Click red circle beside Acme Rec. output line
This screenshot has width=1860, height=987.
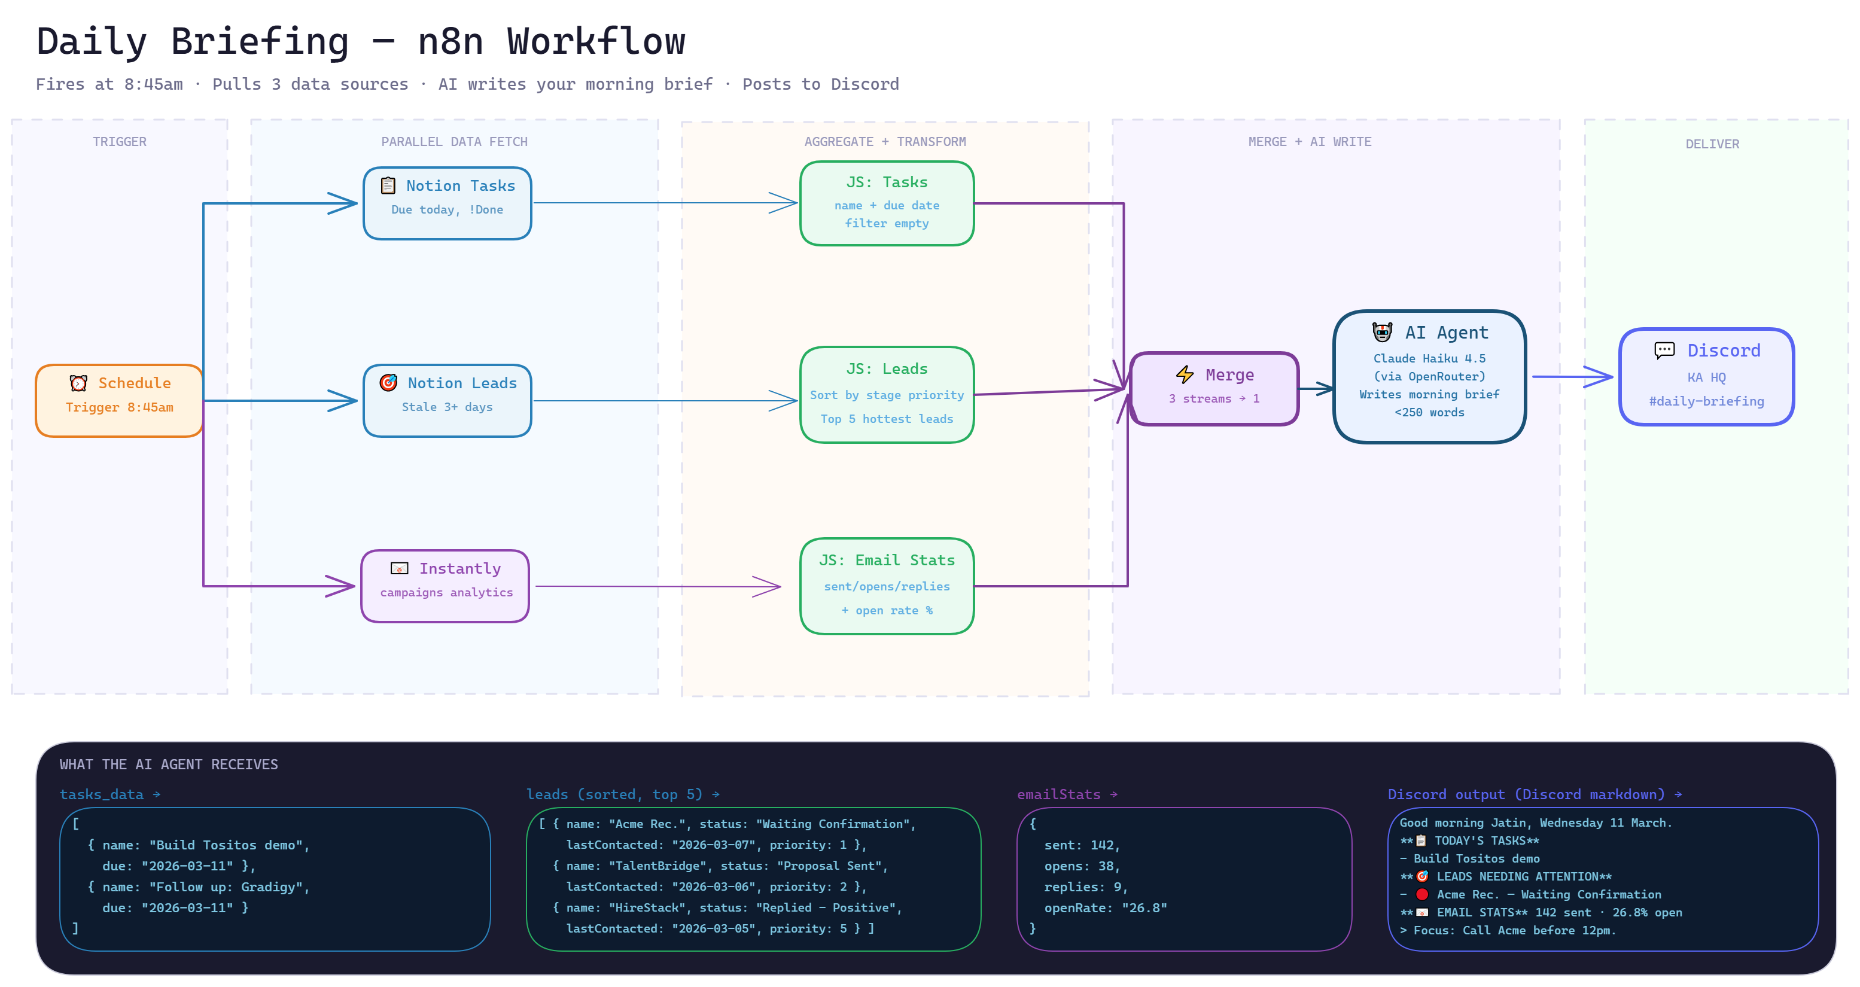pyautogui.click(x=1423, y=895)
